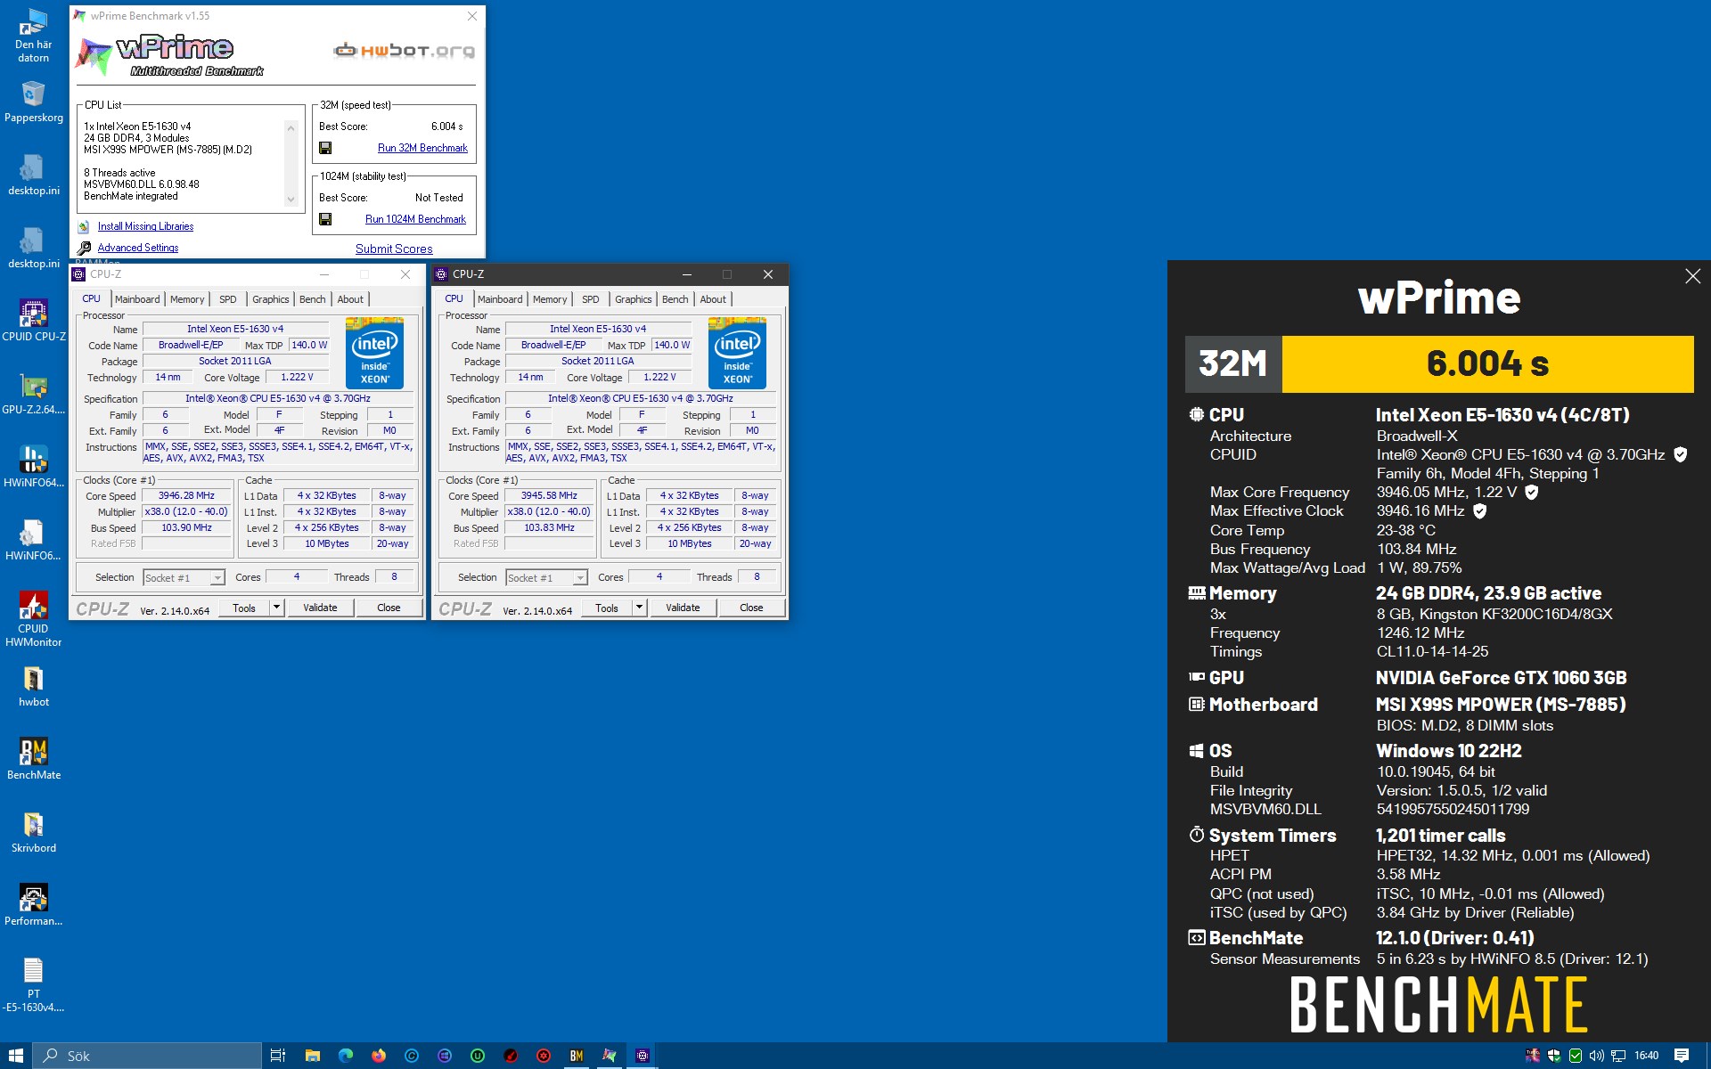This screenshot has height=1069, width=1711.
Task: Open the Advanced Settings link
Action: pyautogui.click(x=138, y=248)
